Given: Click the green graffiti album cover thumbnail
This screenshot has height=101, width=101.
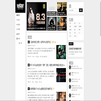Looking at the screenshot, I should [61, 52].
